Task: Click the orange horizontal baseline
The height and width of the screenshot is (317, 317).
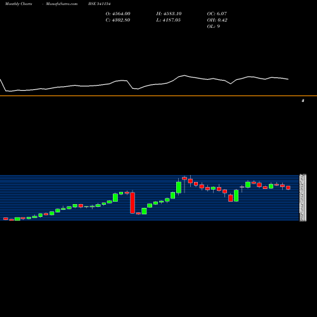Action: [158, 96]
